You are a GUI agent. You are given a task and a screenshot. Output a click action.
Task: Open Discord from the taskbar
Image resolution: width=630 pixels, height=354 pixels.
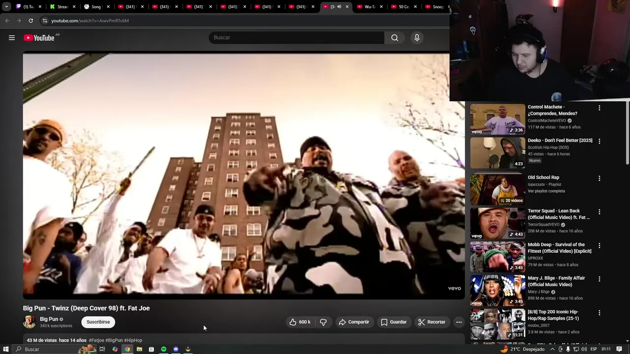(176, 349)
